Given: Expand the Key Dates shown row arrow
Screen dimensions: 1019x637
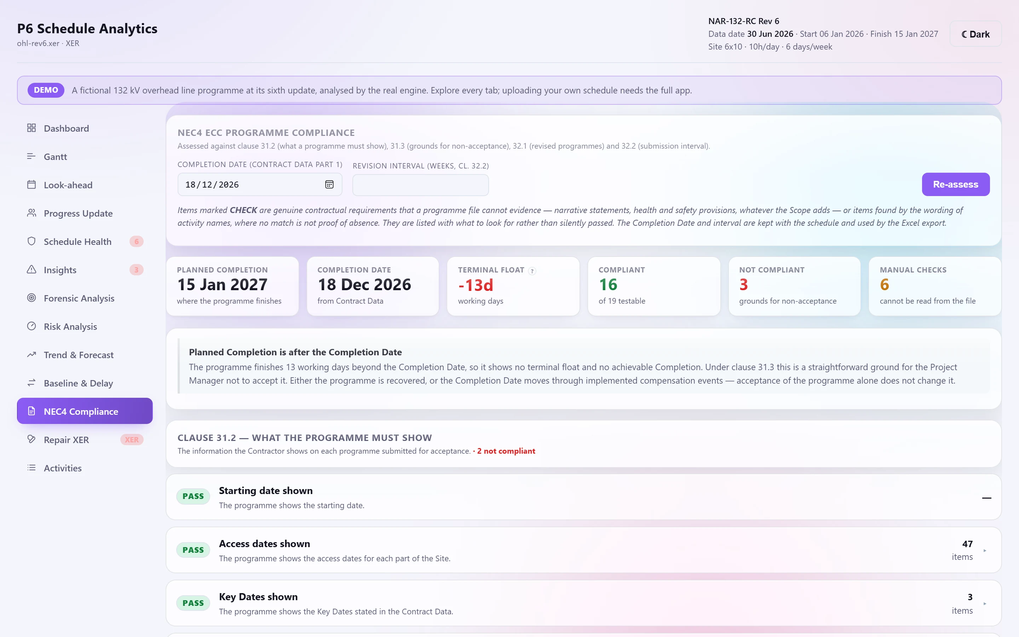Looking at the screenshot, I should pyautogui.click(x=985, y=604).
